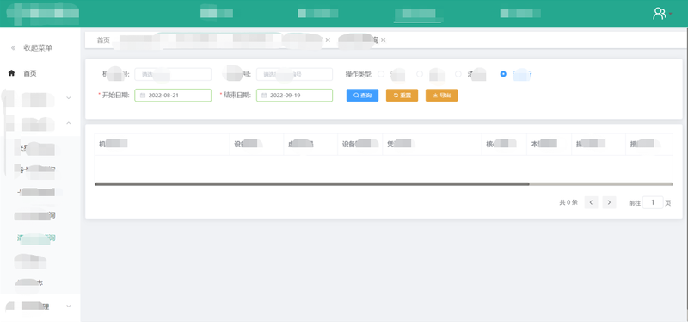
Task: Go to previous page with left arrow
Action: (x=591, y=202)
